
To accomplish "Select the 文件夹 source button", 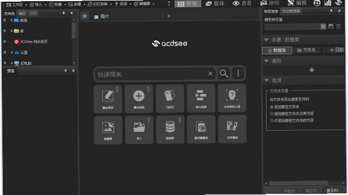I will pos(306,50).
